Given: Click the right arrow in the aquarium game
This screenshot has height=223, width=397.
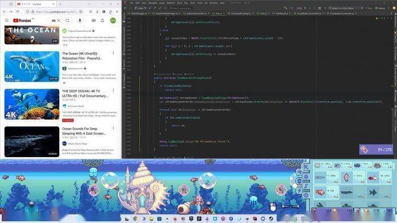Looking at the screenshot, I should point(295,207).
